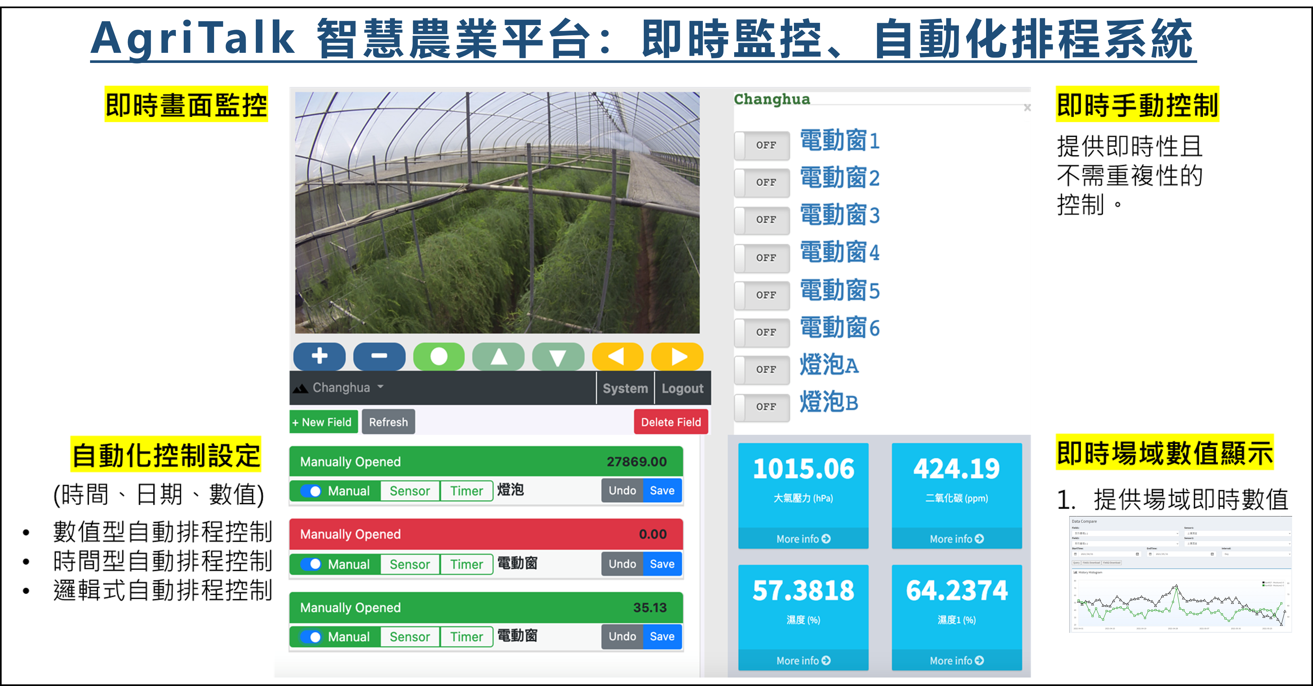Open the System menu
1313x686 pixels.
click(x=626, y=388)
